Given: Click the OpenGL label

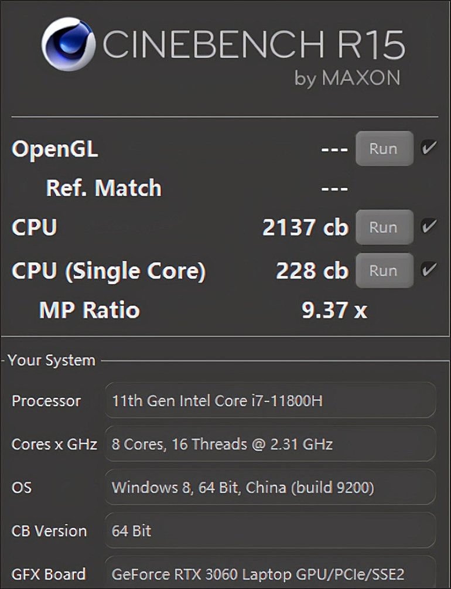Looking at the screenshot, I should click(x=55, y=150).
